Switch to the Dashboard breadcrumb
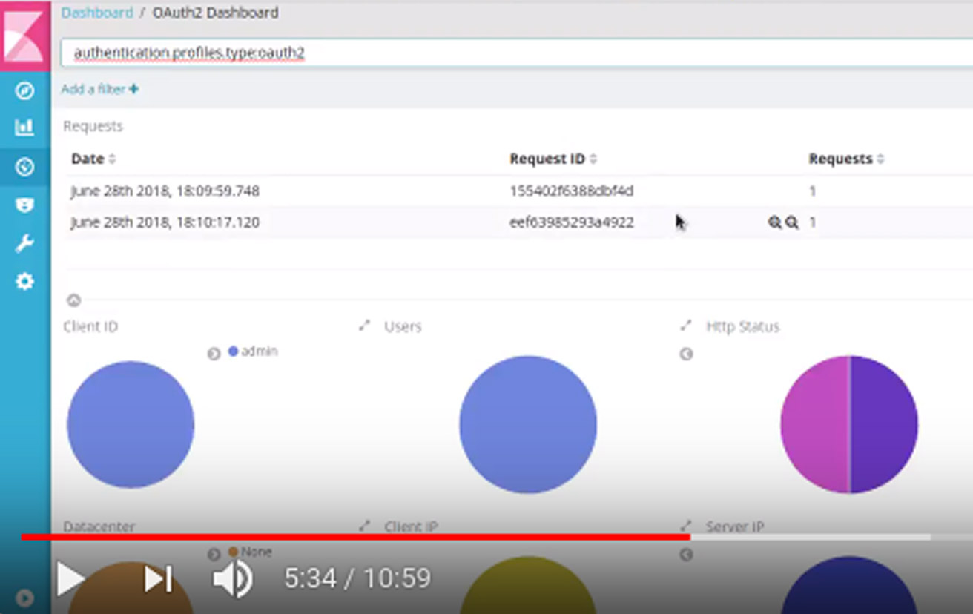Image resolution: width=973 pixels, height=614 pixels. (97, 12)
